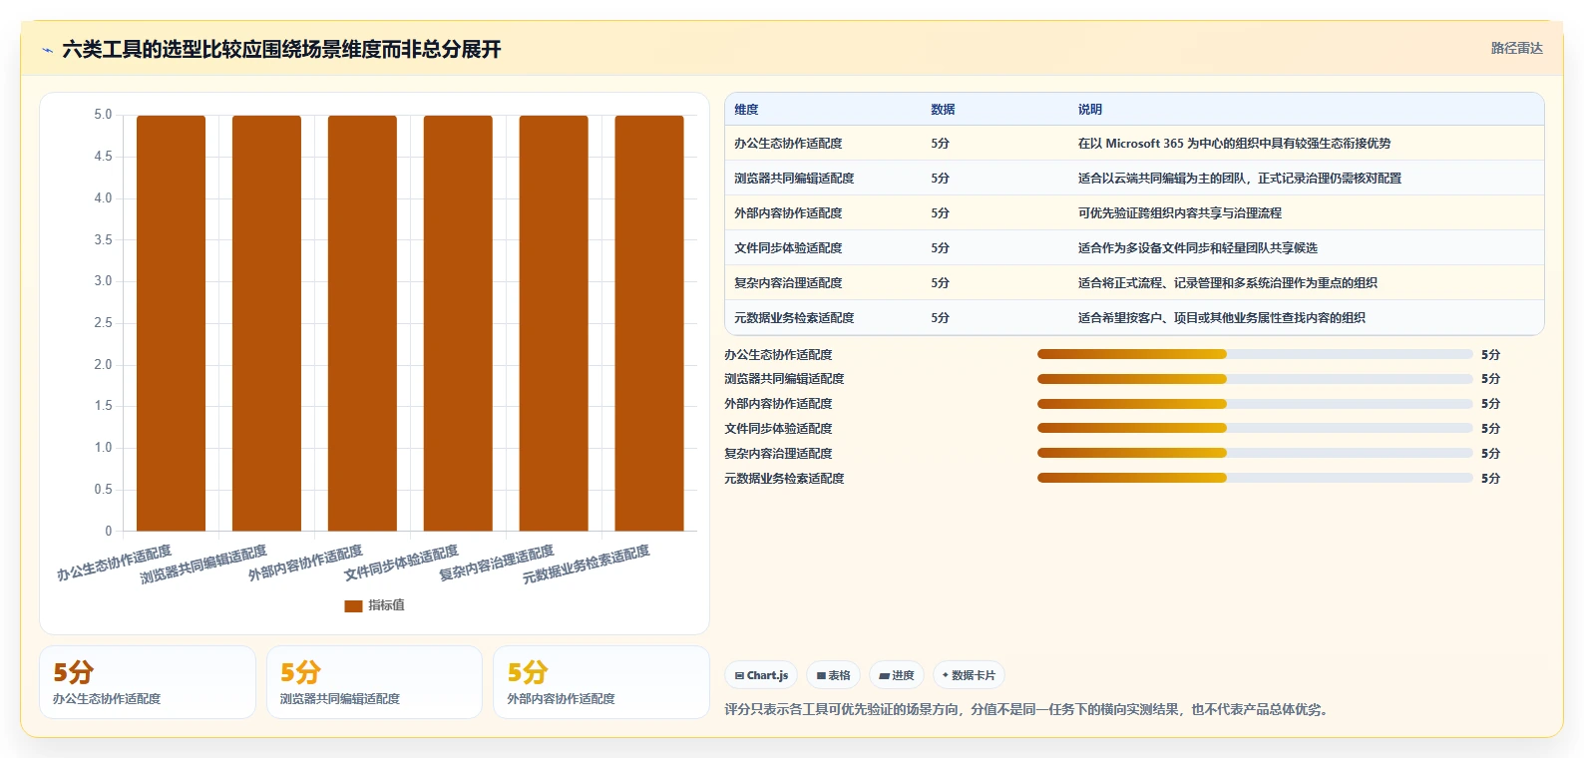The image size is (1584, 758).
Task: Click the 2.5 label on the y-axis
Action: pos(103,323)
